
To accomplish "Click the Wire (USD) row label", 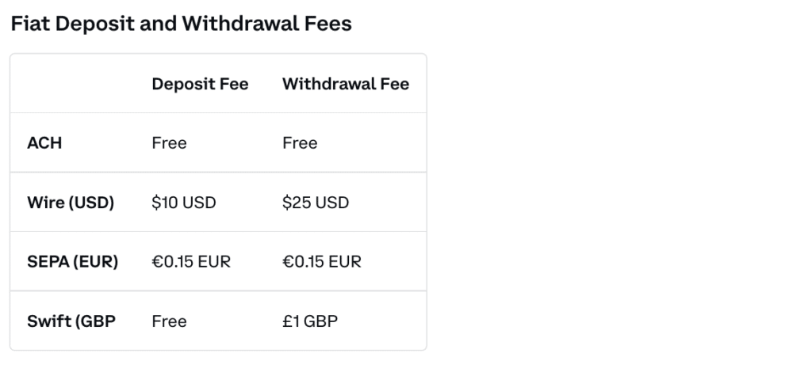I will 71,203.
